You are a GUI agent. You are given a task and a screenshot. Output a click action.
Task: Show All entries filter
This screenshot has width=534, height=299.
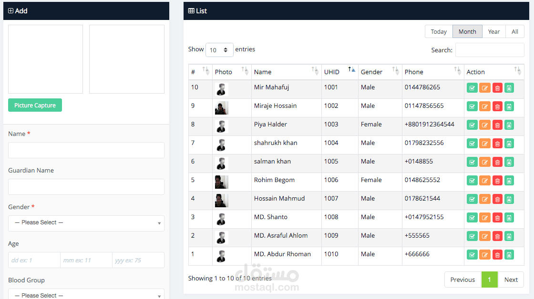coord(515,31)
